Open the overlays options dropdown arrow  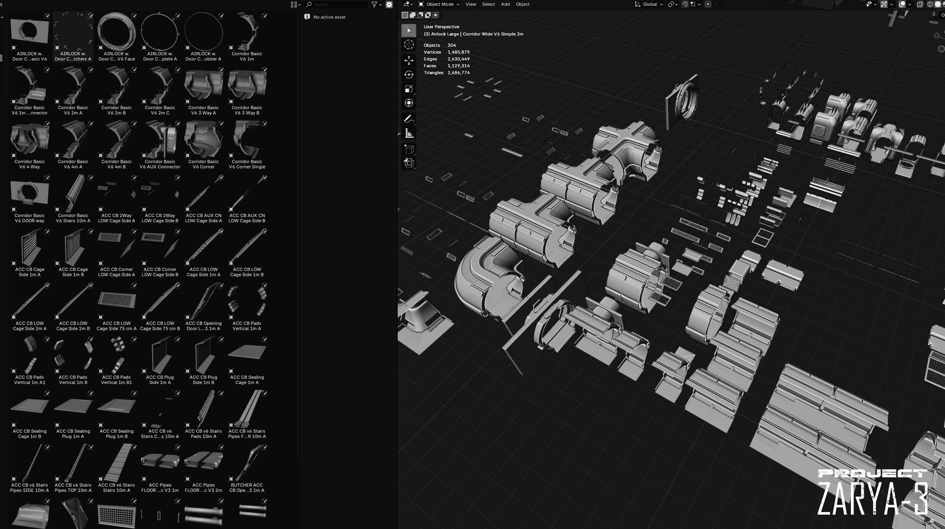point(909,5)
